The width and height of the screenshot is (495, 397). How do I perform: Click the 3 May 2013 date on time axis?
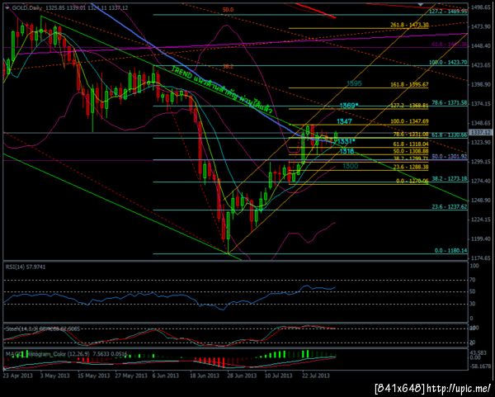pos(56,376)
